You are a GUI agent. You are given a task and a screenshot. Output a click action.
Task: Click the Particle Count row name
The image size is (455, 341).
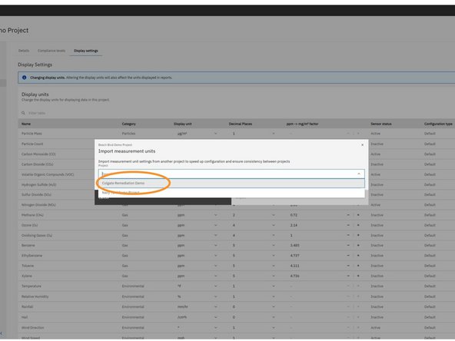tap(32, 144)
